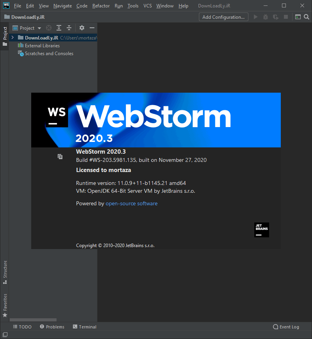
Task: Select Scratches and Consoles in the project tree
Action: pos(48,54)
